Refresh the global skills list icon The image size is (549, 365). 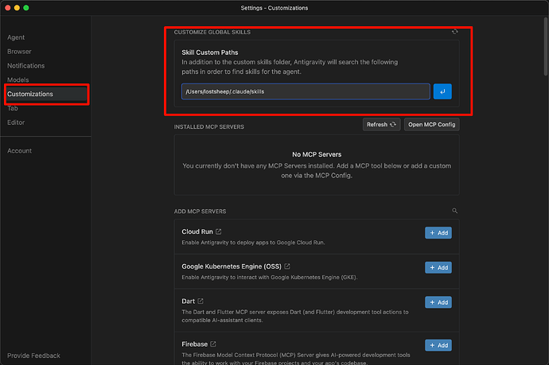454,32
